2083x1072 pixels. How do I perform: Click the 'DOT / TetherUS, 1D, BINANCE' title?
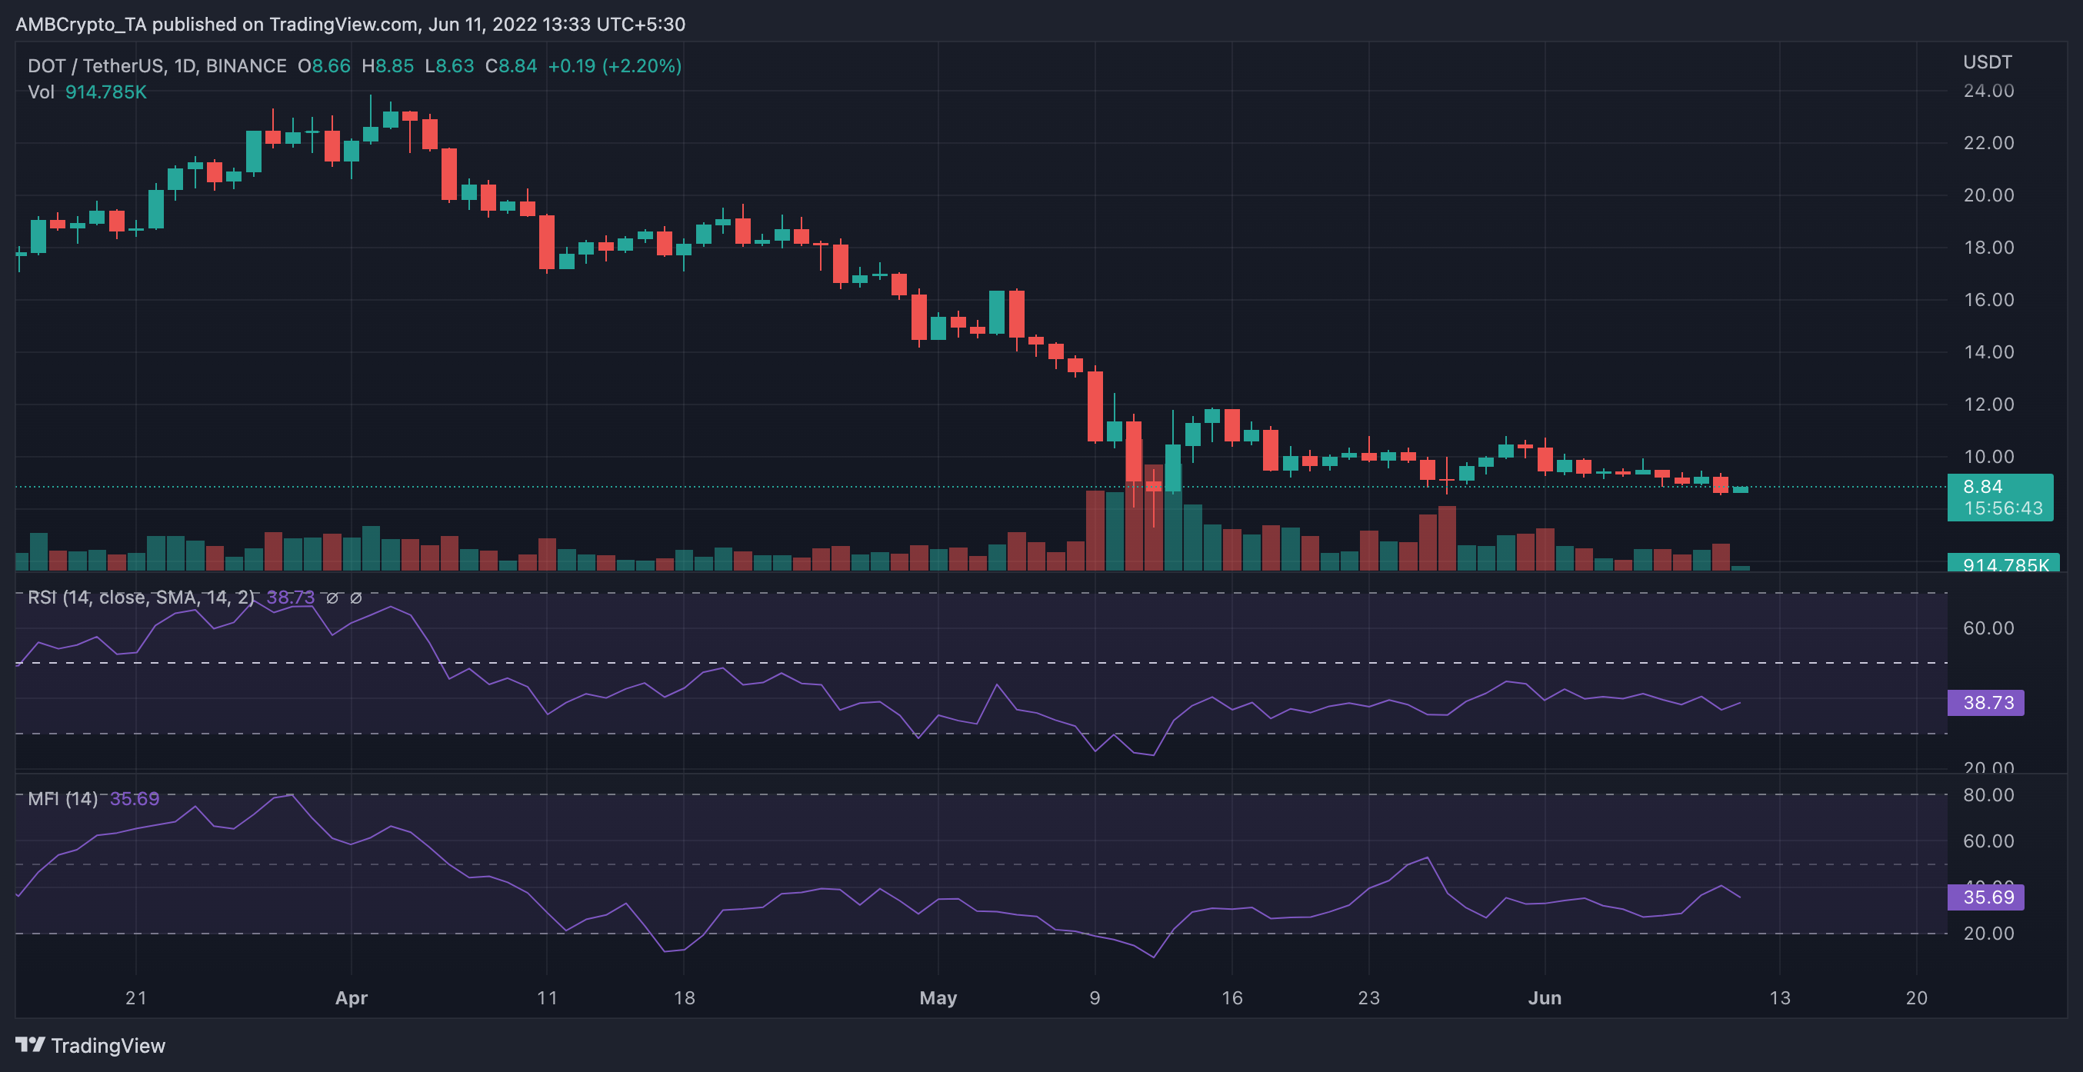pyautogui.click(x=157, y=65)
